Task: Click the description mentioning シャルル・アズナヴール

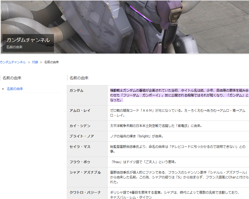Action: 179,177
